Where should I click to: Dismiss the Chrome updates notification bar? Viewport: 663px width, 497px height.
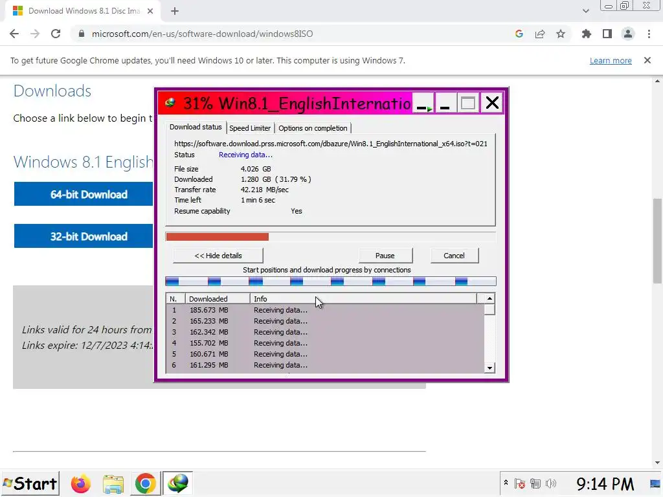point(647,60)
